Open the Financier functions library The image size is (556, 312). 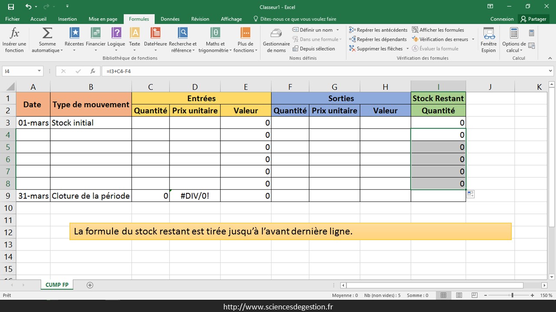tap(96, 39)
